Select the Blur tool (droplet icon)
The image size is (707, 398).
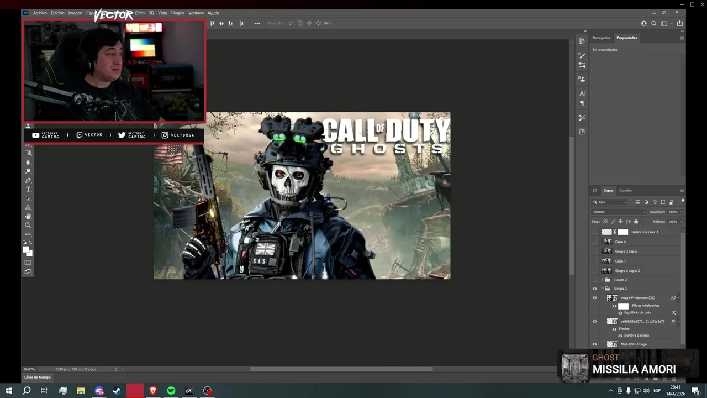tap(28, 162)
